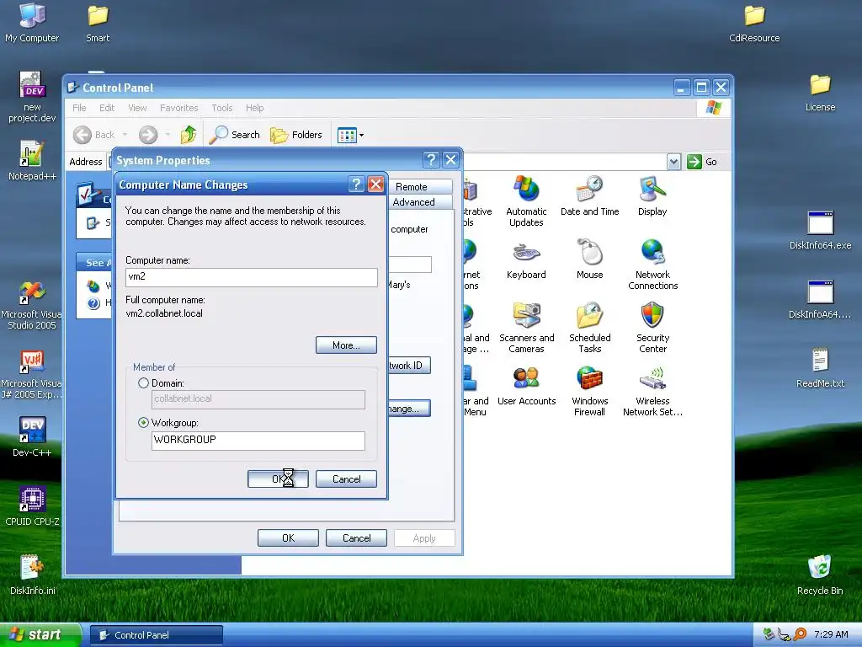Open the File menu
This screenshot has height=647, width=862.
point(79,108)
